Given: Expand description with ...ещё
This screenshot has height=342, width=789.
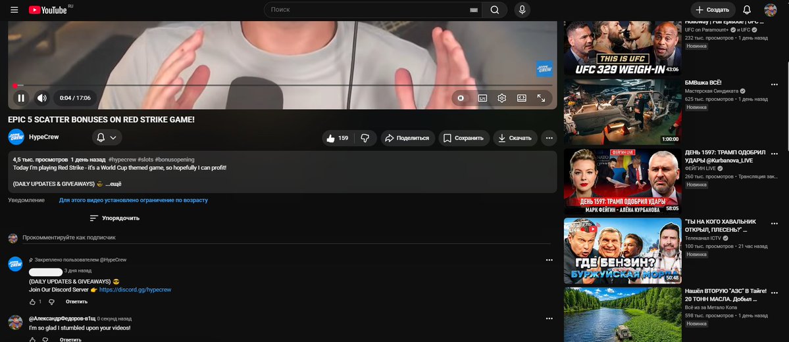Looking at the screenshot, I should pos(113,184).
